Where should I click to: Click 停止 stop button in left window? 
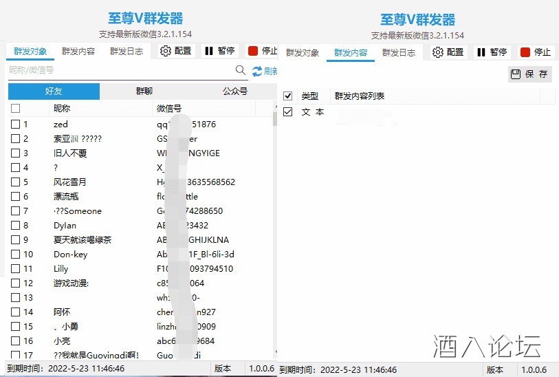click(x=263, y=51)
